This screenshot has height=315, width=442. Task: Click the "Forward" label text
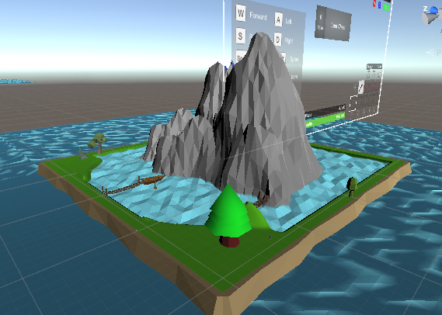258,16
